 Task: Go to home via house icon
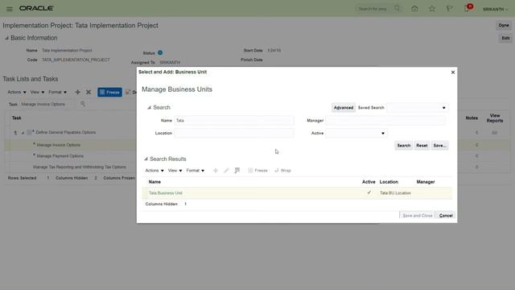[x=414, y=9]
